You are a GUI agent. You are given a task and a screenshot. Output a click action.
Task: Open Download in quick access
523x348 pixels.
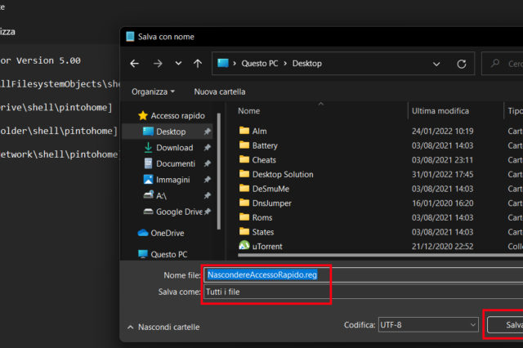click(174, 148)
